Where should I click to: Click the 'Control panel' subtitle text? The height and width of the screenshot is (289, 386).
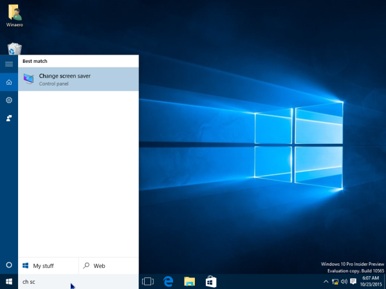[x=53, y=83]
